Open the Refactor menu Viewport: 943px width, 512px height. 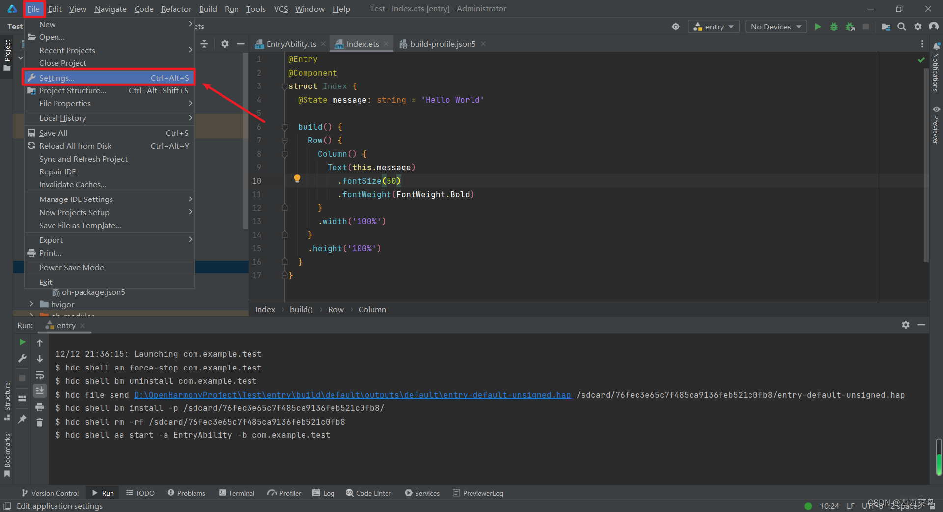pyautogui.click(x=176, y=9)
